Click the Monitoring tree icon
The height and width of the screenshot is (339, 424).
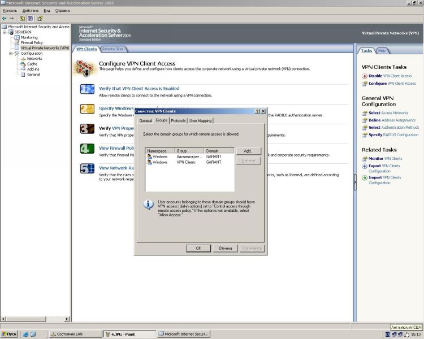(x=17, y=37)
